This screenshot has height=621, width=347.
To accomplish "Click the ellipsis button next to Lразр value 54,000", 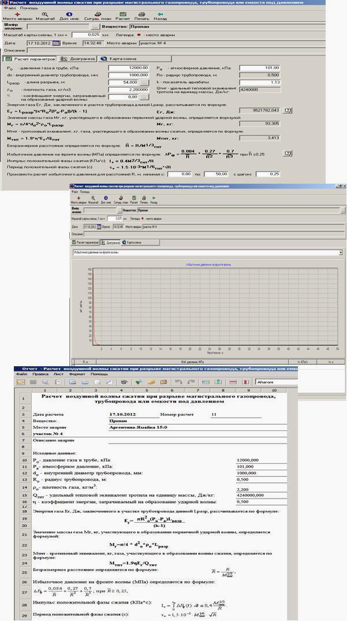I will click(143, 83).
